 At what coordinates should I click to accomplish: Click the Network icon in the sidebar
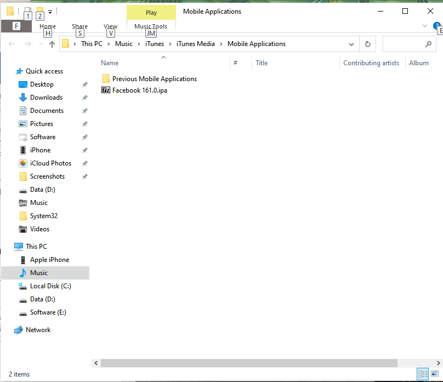20,330
